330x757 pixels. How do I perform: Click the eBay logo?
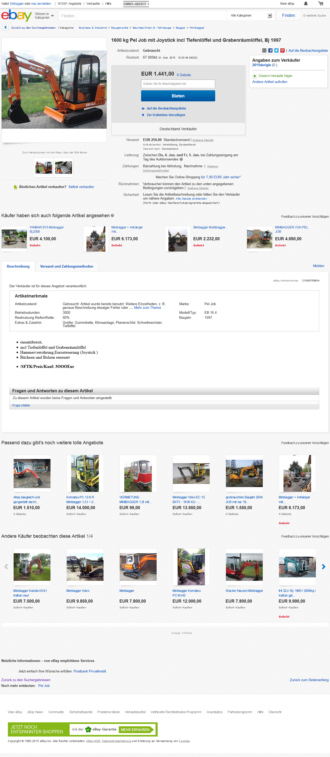(17, 15)
